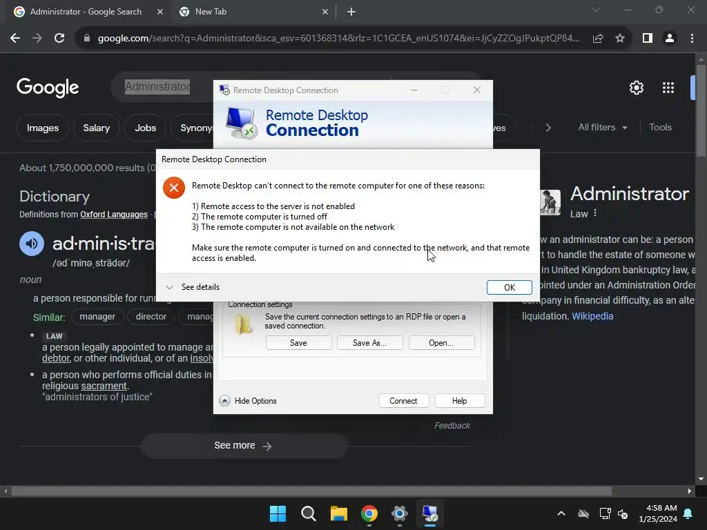
Task: Open Chrome from taskbar
Action: coord(369,513)
